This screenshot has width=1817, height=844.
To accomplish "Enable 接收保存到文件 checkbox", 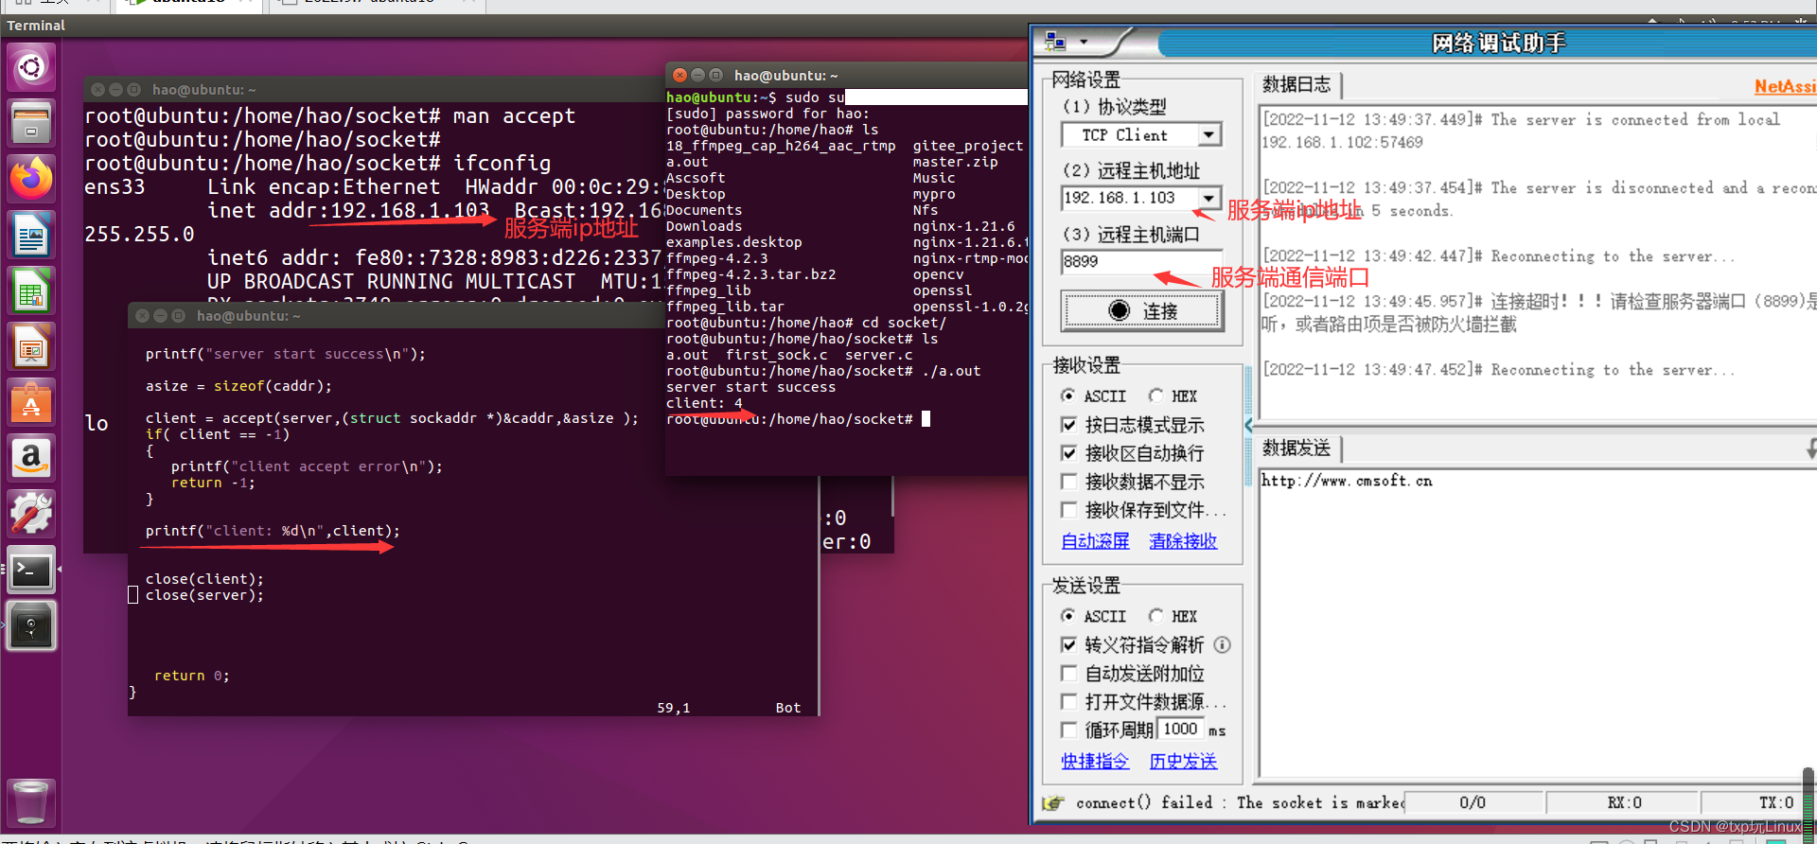I will point(1069,510).
